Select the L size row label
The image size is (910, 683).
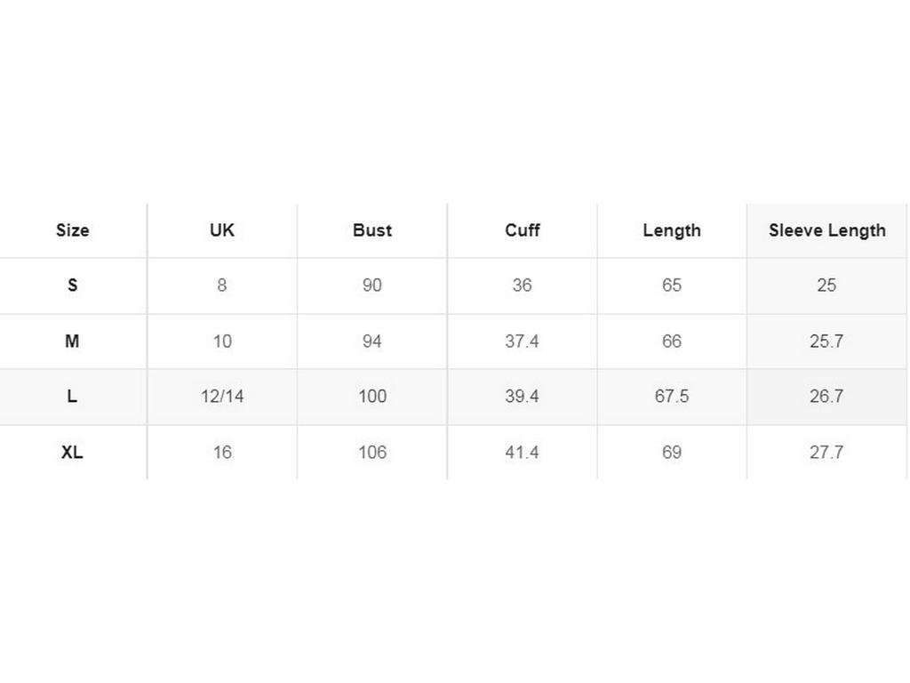point(72,397)
